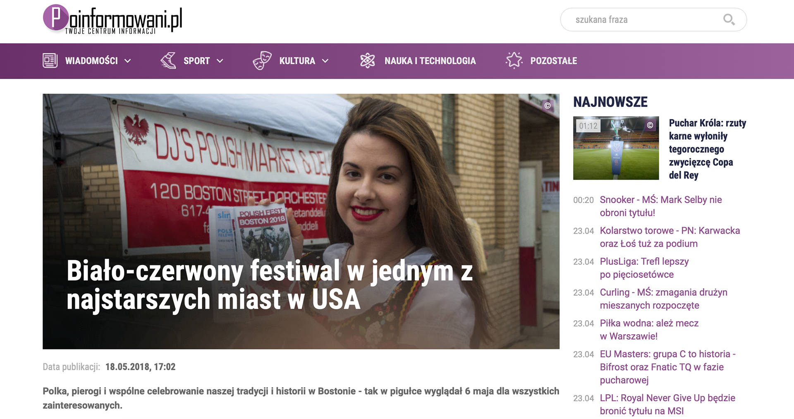The width and height of the screenshot is (794, 419).
Task: Open the Kultura menu item
Action: [x=297, y=61]
